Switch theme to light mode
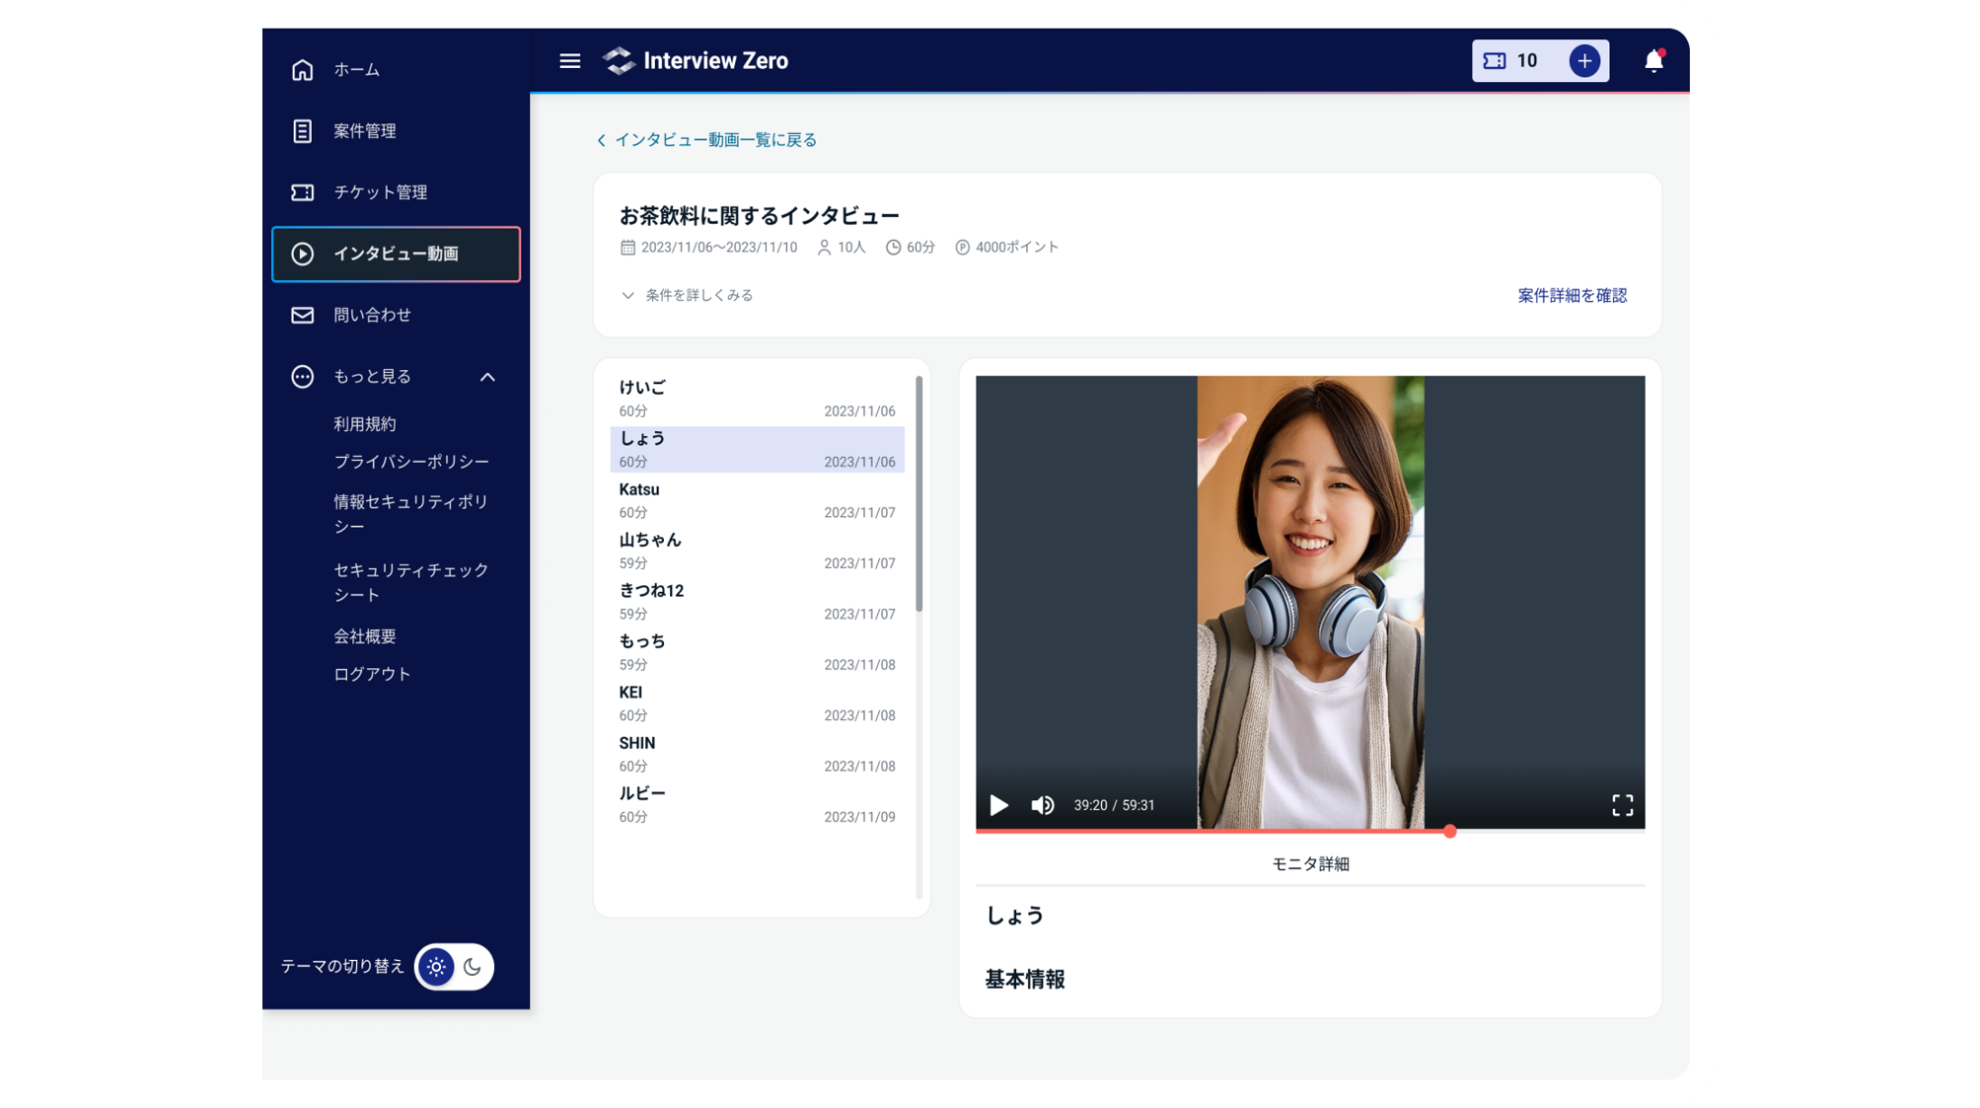This screenshot has width=1980, height=1108. [435, 967]
